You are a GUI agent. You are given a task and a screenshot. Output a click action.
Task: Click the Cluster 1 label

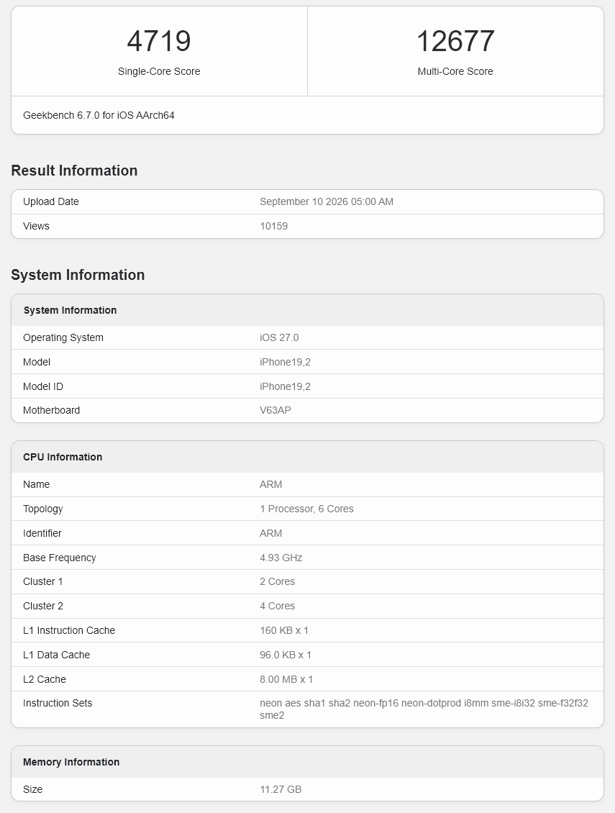(x=43, y=582)
